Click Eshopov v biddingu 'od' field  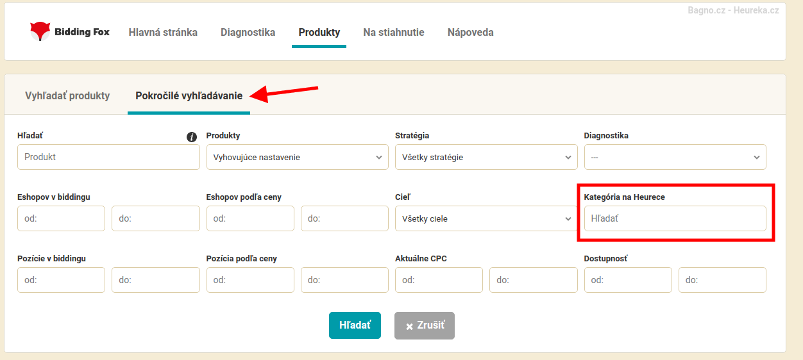tap(61, 218)
